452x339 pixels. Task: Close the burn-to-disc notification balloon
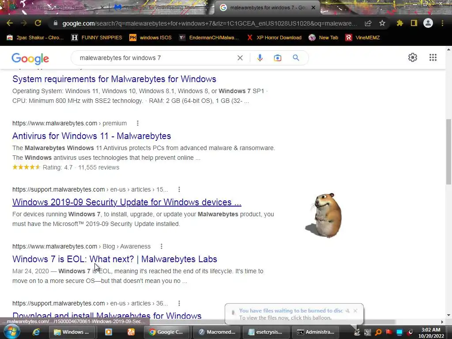point(355,311)
